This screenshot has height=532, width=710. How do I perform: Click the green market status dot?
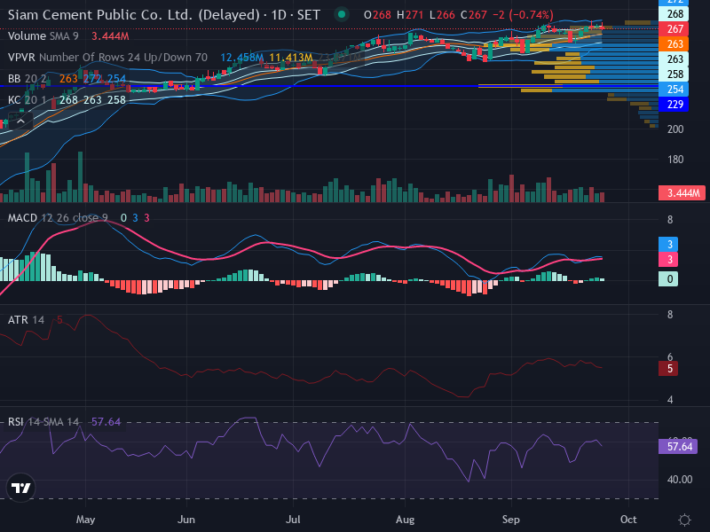tap(342, 14)
